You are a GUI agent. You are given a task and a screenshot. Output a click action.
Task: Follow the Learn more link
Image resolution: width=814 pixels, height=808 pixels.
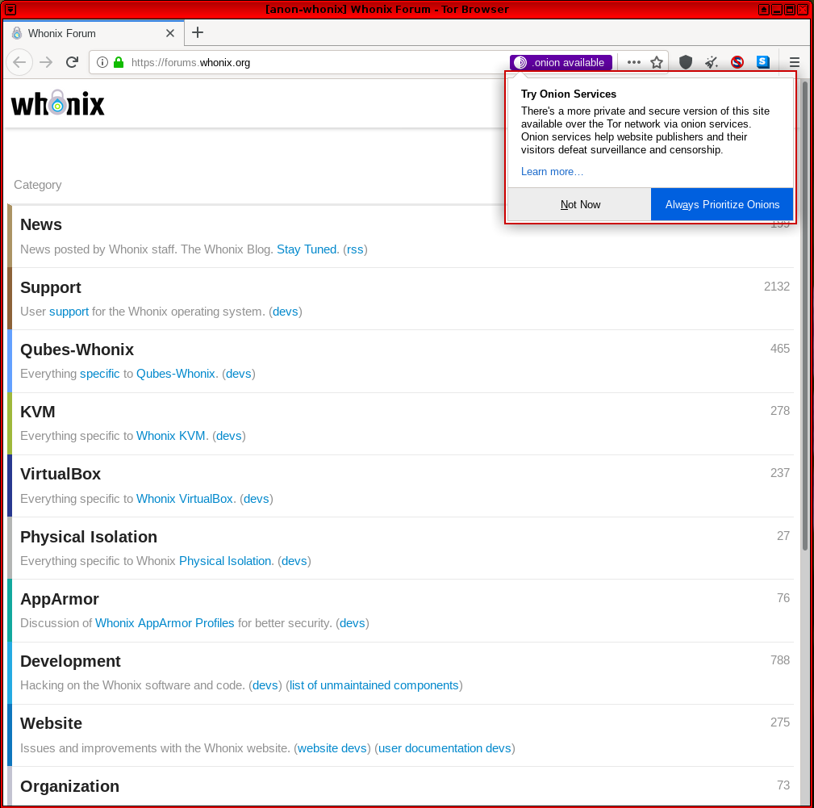coord(552,171)
